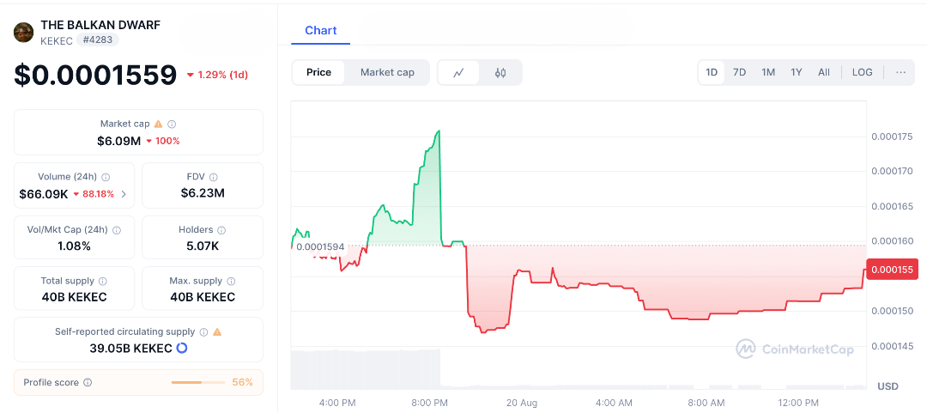Toggle chart to Market cap view
The height and width of the screenshot is (413, 927).
coord(387,73)
